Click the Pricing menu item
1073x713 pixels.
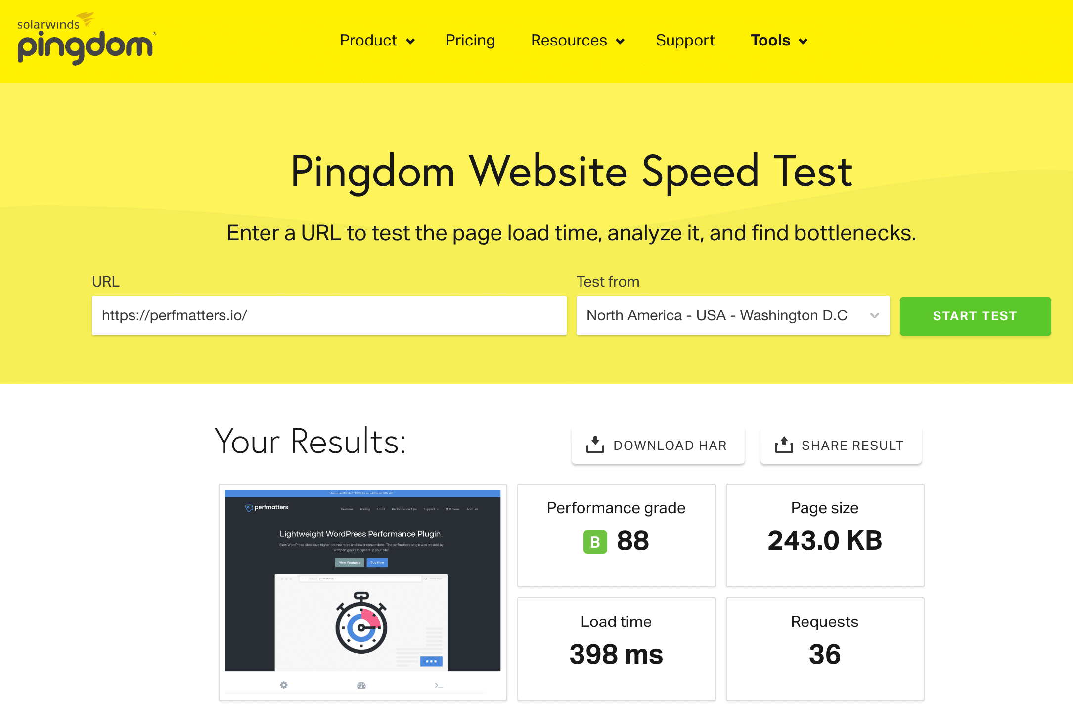[470, 40]
